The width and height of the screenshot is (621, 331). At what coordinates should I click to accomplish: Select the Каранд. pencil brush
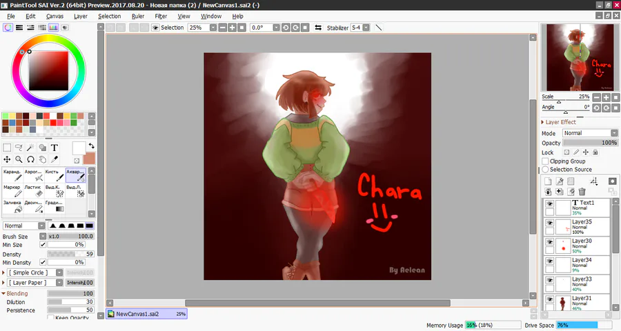click(12, 175)
